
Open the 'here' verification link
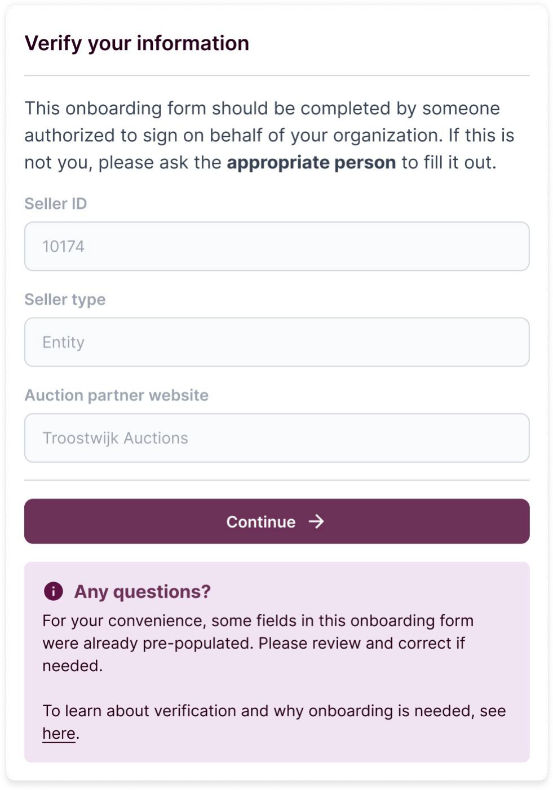59,734
